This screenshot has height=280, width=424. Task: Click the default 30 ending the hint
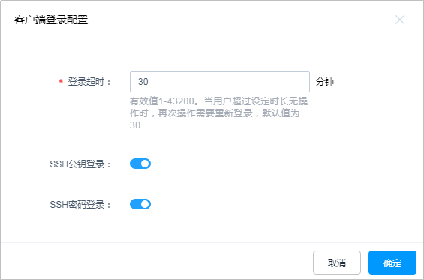tap(135, 125)
